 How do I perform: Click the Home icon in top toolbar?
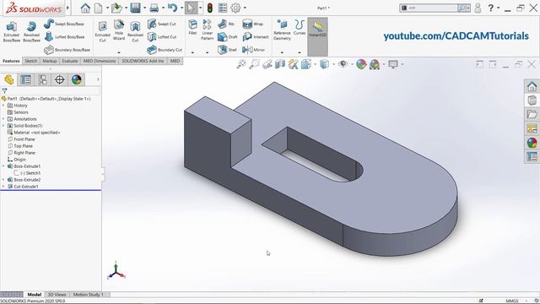[x=85, y=8]
